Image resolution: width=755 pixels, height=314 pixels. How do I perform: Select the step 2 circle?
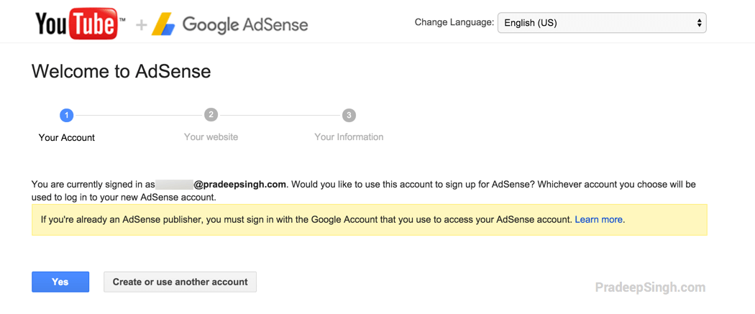coord(211,115)
